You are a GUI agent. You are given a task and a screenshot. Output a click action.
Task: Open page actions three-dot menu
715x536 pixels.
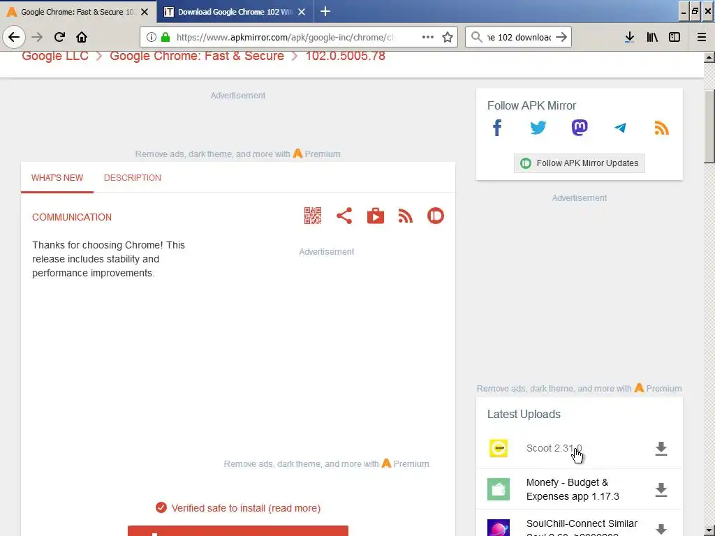[428, 37]
